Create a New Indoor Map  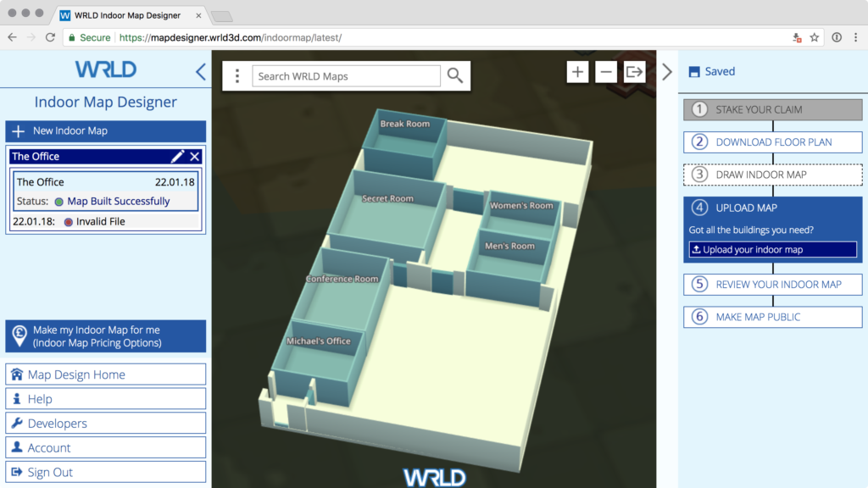click(106, 131)
